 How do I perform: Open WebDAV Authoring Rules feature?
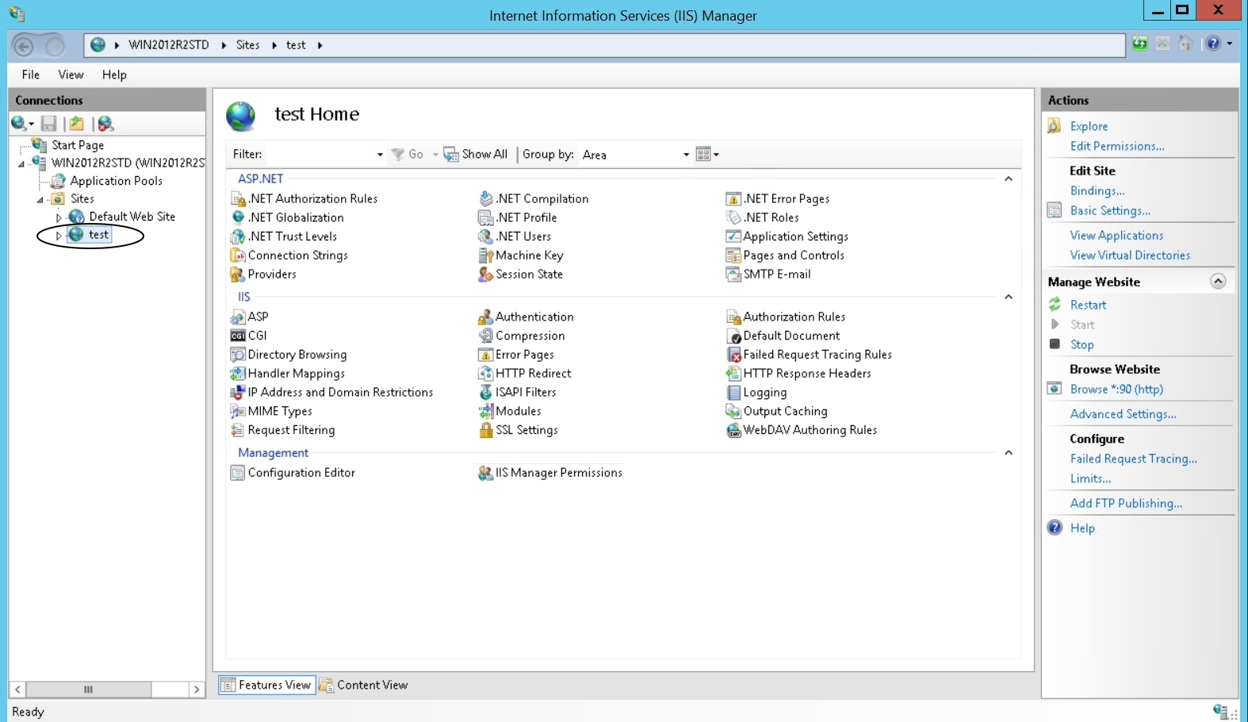click(802, 430)
